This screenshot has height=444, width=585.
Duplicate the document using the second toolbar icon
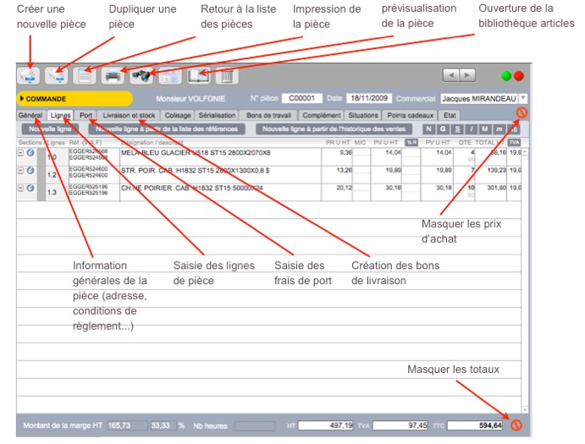point(57,76)
